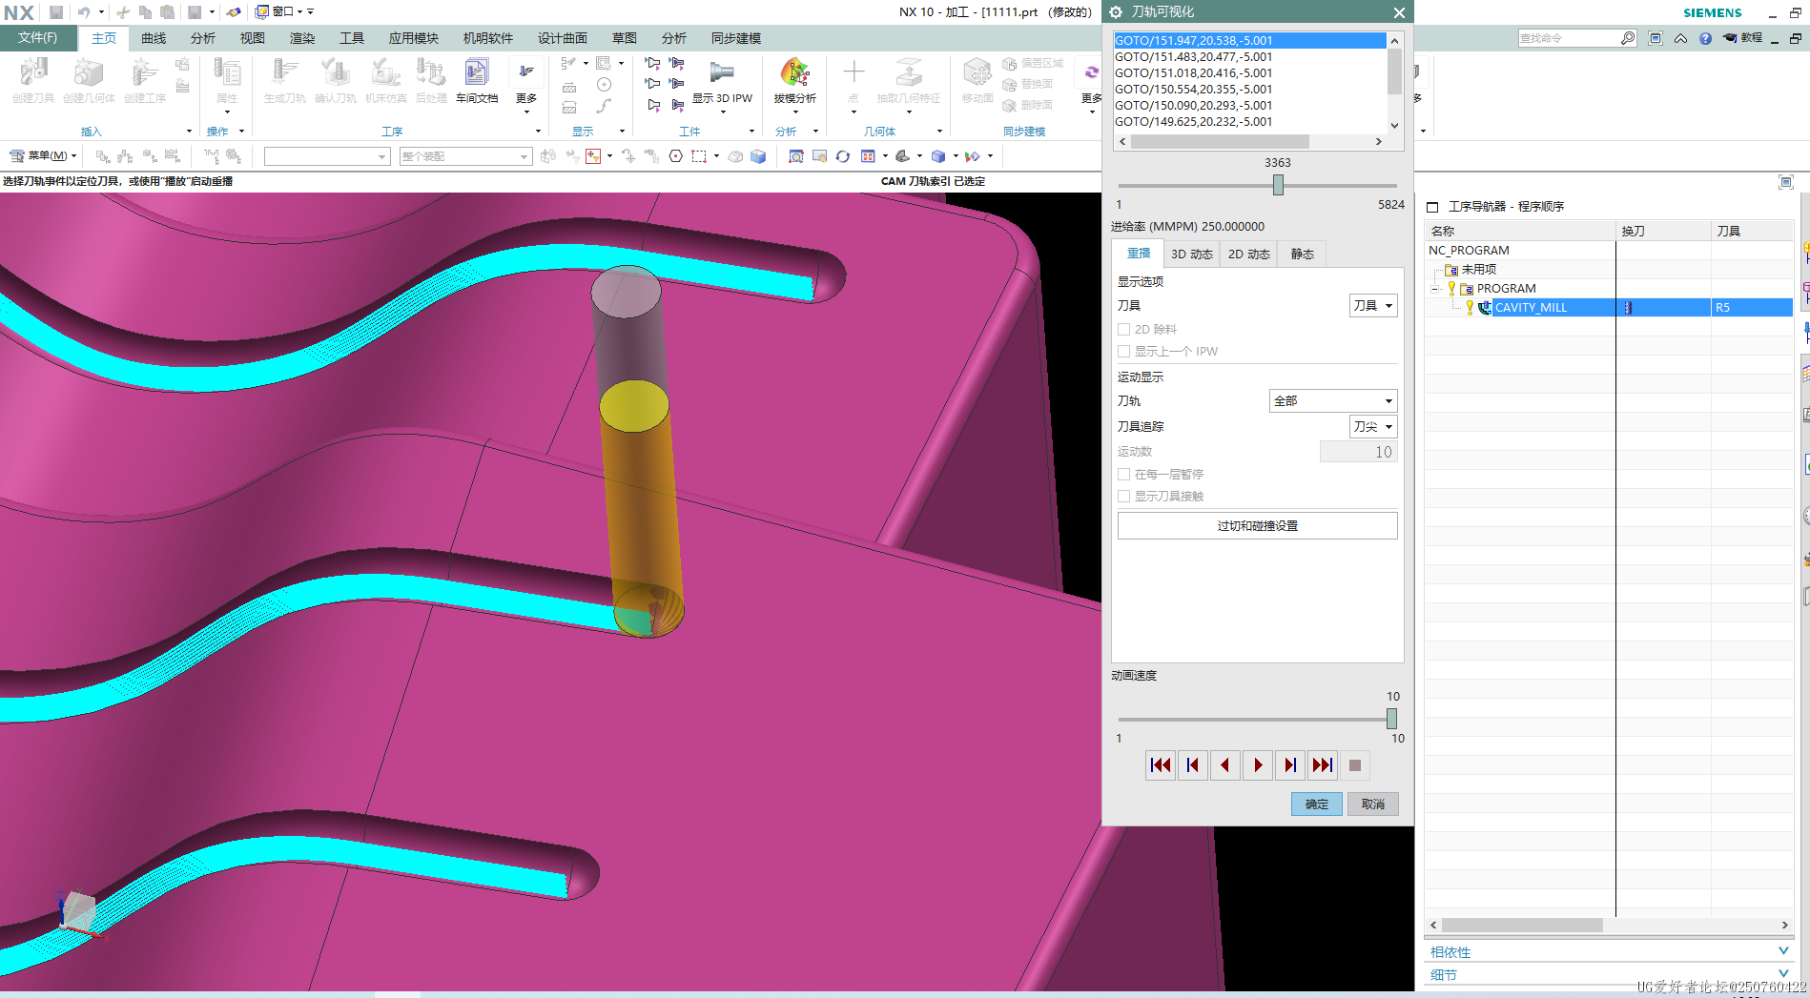The width and height of the screenshot is (1810, 998).
Task: Toggle the 2D 除料 checkbox
Action: [1123, 330]
